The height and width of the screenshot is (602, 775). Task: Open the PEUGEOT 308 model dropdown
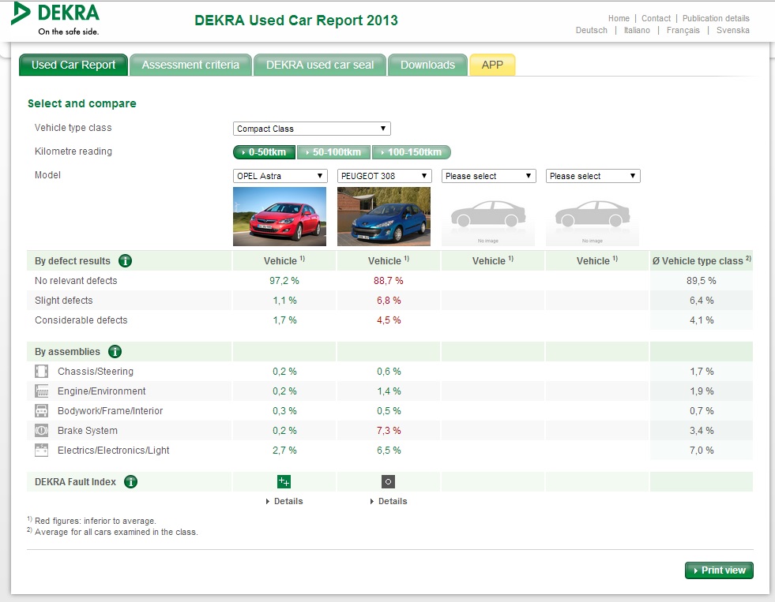[384, 176]
